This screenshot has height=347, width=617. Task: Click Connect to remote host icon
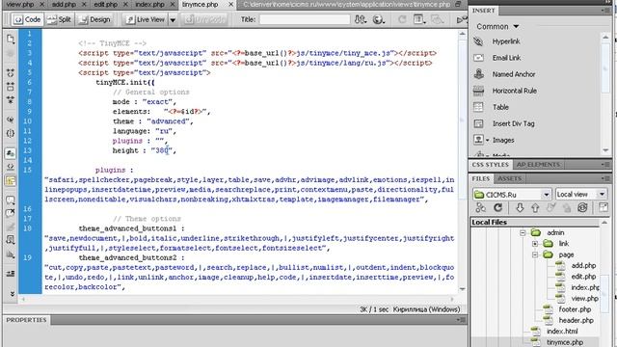pos(480,207)
